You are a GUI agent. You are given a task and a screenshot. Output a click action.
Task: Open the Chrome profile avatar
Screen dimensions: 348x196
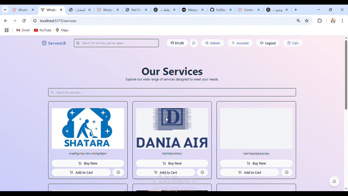pos(333,21)
